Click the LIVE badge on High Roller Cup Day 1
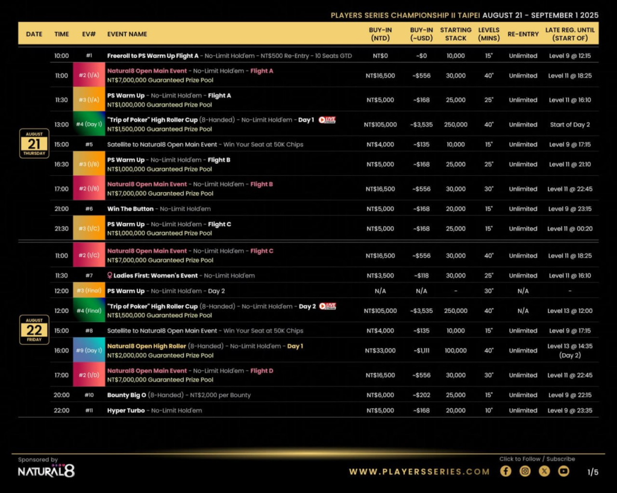 pyautogui.click(x=327, y=120)
